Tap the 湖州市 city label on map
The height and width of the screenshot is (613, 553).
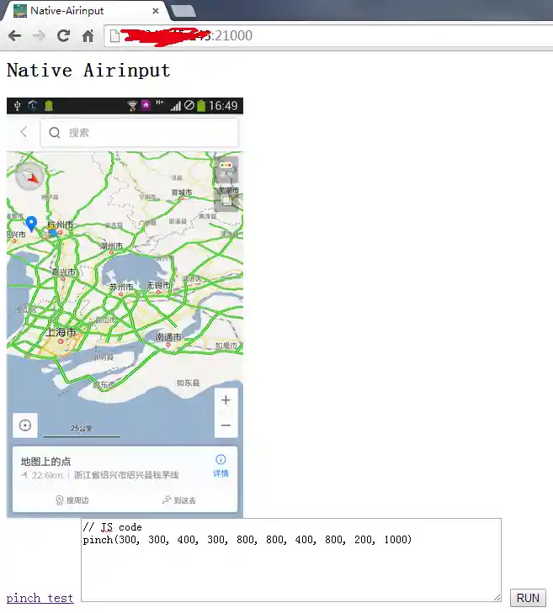(x=112, y=246)
